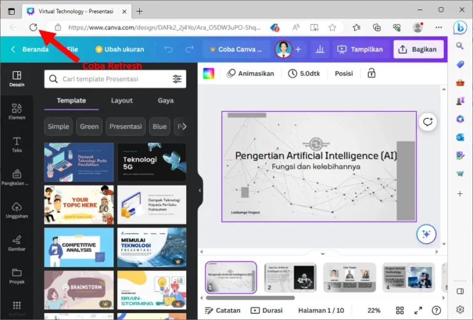Select slide 2 thumbnail
The width and height of the screenshot is (473, 320).
tap(290, 278)
